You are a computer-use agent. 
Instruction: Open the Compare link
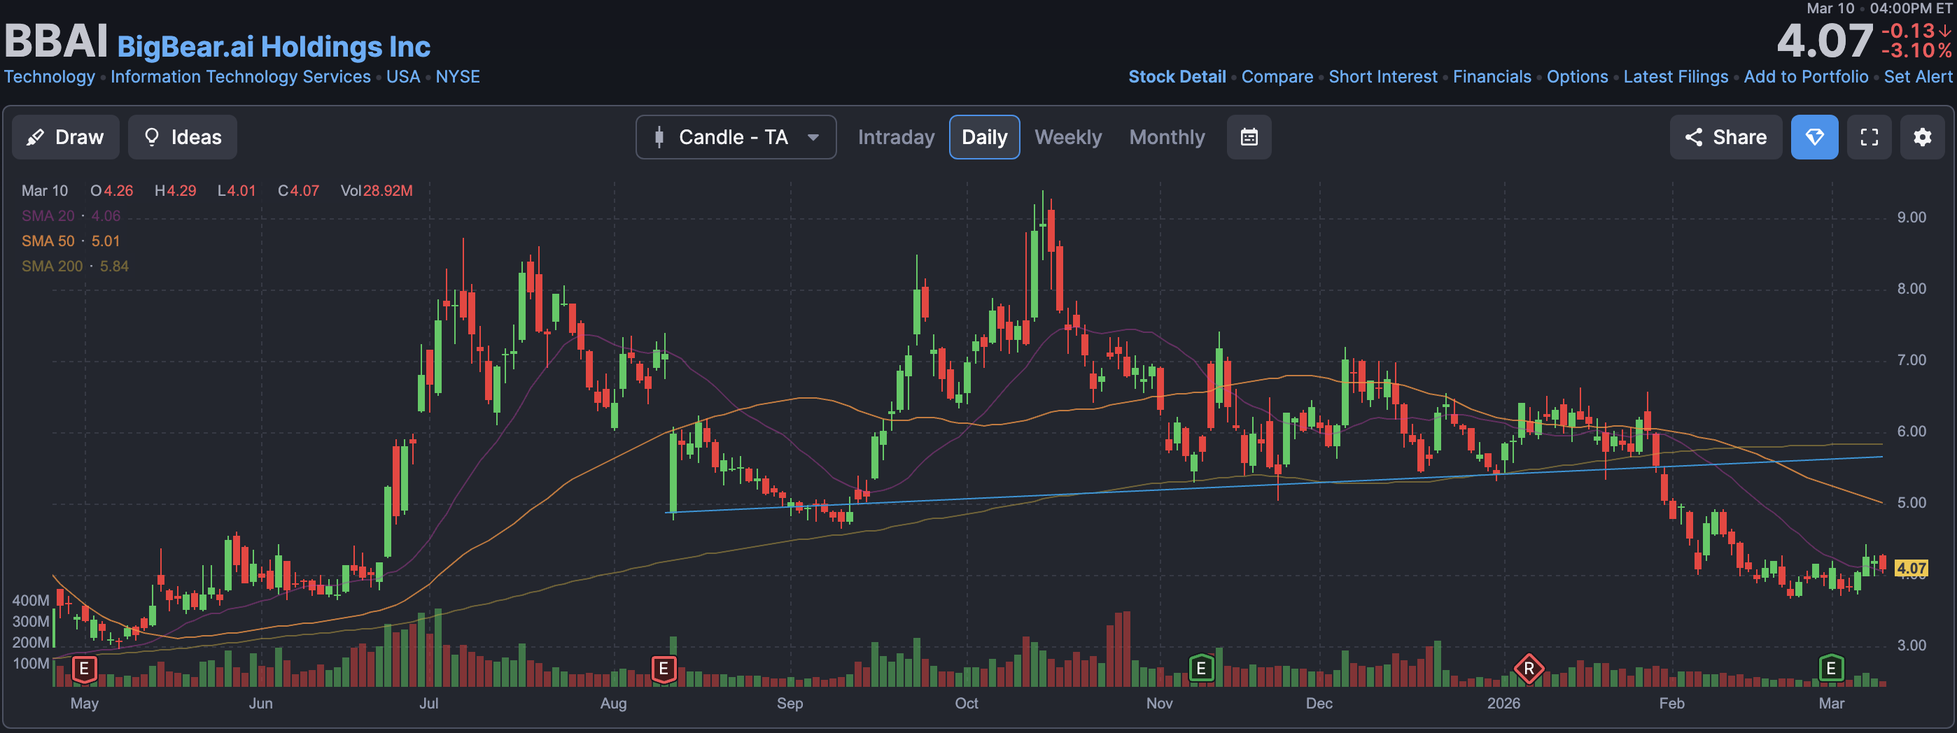1277,77
